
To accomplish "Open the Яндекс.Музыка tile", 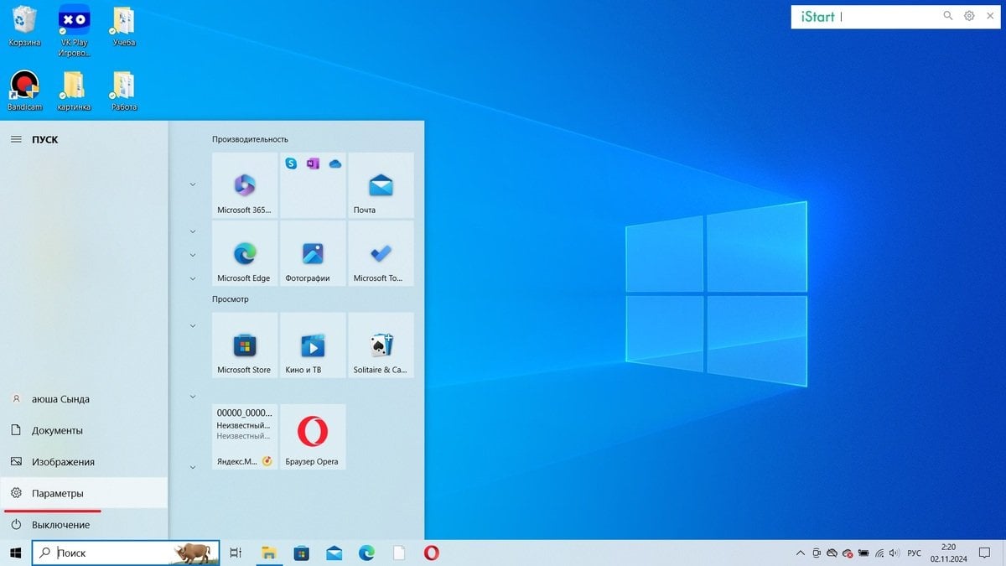I will pos(245,437).
